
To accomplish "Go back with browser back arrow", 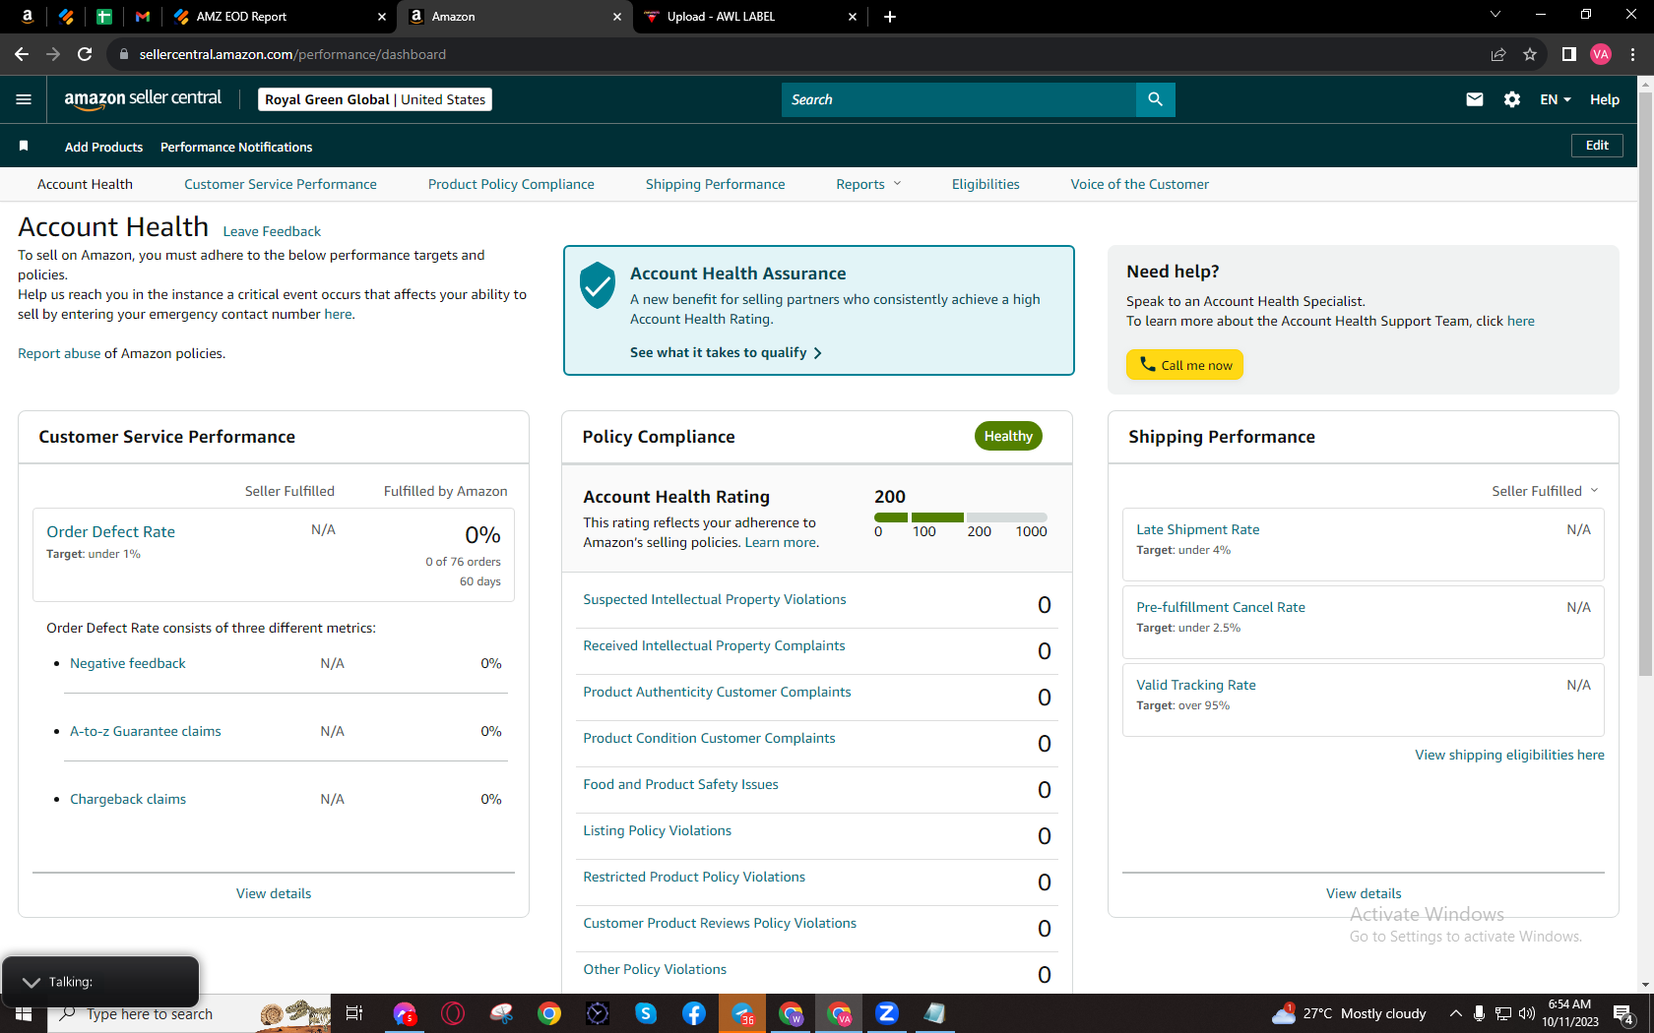I will 22,54.
